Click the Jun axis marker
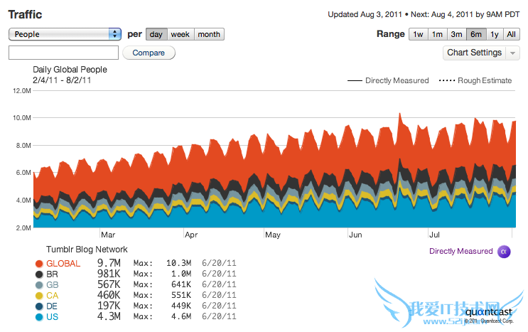This screenshot has height=332, width=528. point(355,235)
